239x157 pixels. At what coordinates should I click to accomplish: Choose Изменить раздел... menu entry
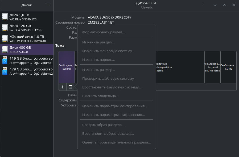point(98,42)
